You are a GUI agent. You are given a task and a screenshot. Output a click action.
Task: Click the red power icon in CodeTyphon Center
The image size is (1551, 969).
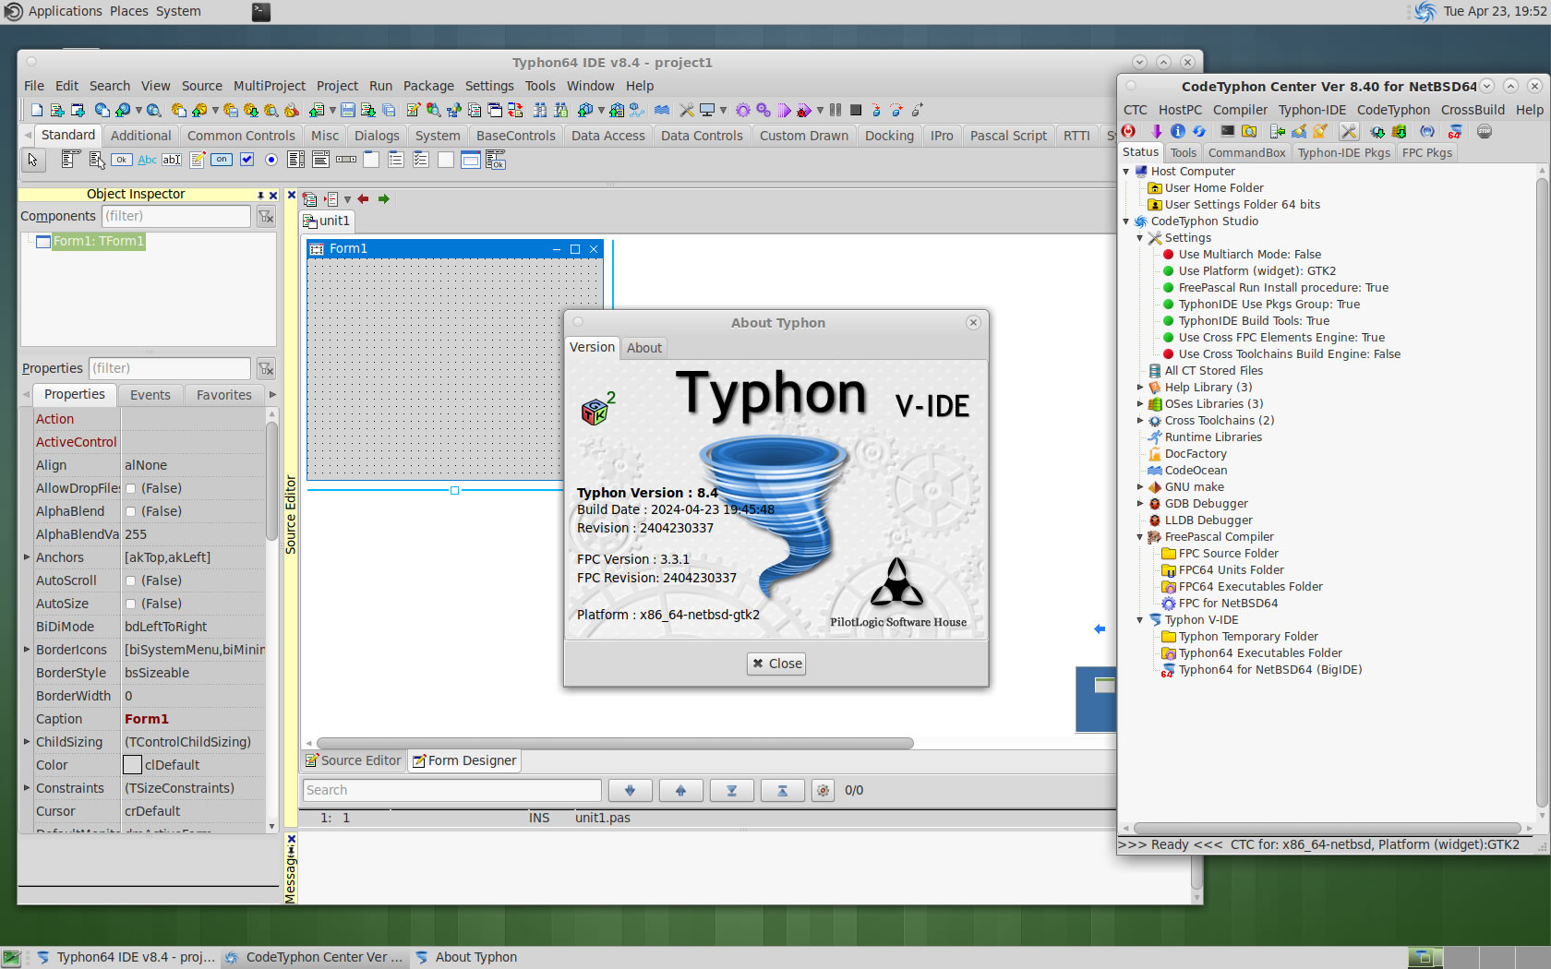click(1128, 131)
